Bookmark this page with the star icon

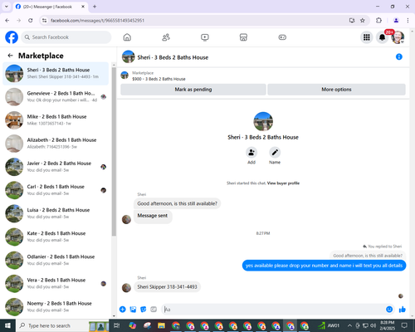pyautogui.click(x=363, y=20)
